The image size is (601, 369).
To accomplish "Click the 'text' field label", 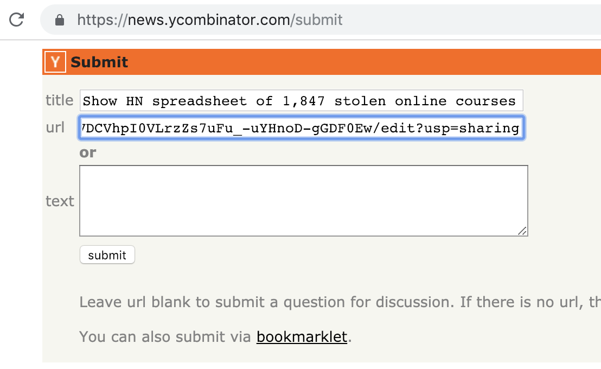I will pyautogui.click(x=60, y=201).
